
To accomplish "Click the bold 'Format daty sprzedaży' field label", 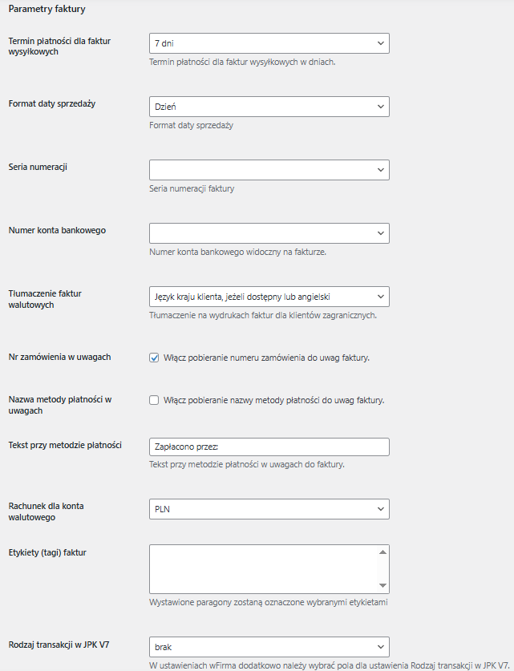I will click(x=52, y=103).
